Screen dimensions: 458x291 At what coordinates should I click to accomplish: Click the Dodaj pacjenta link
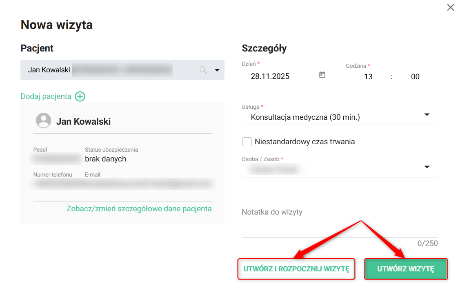tap(46, 96)
